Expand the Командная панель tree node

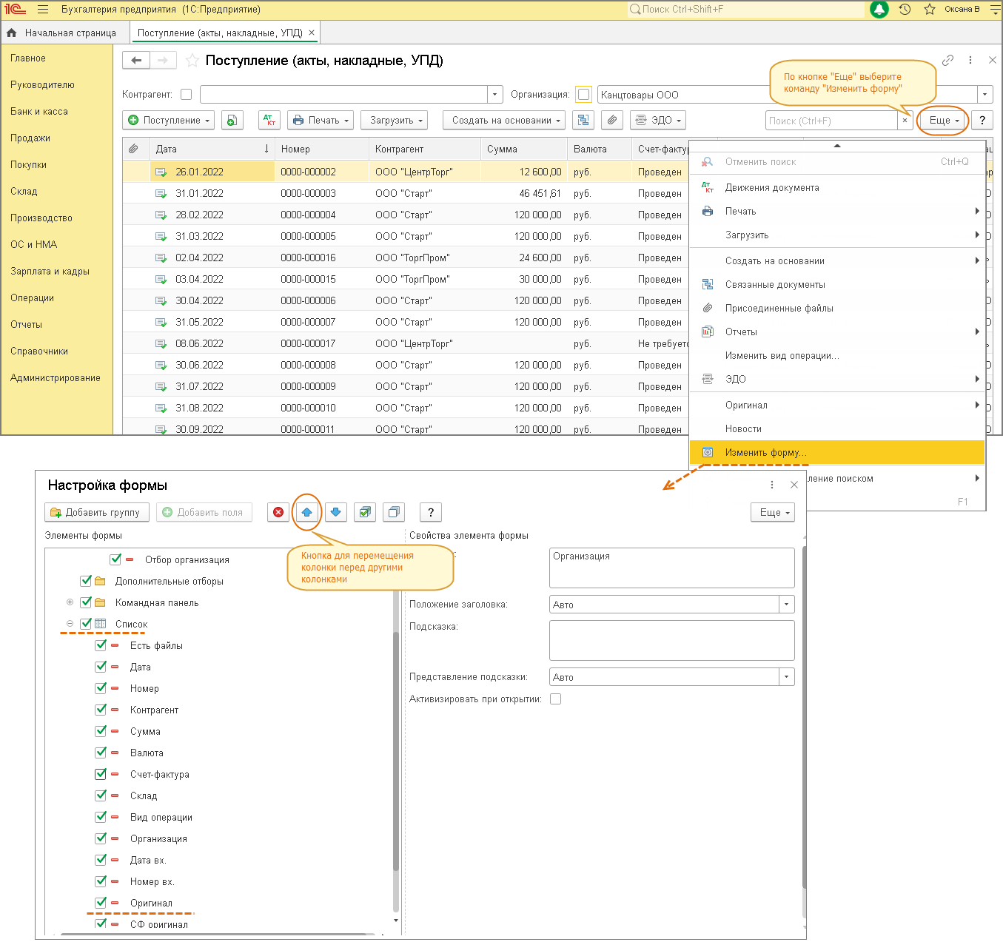pyautogui.click(x=70, y=602)
